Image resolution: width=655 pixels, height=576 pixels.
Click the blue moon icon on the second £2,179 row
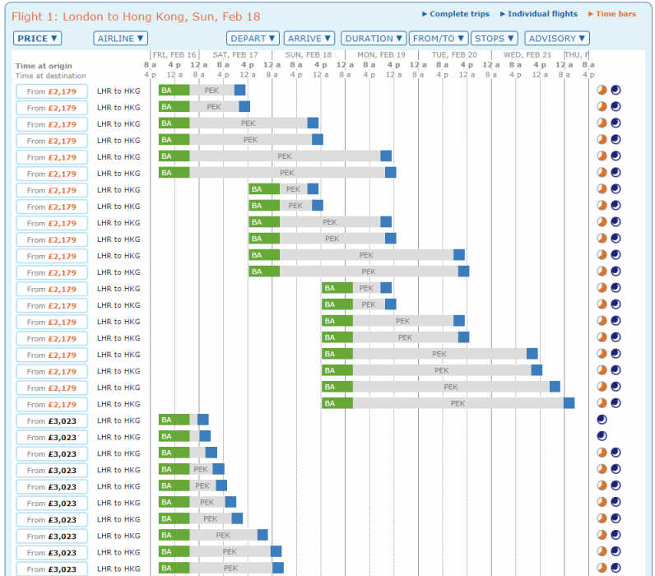[x=616, y=107]
